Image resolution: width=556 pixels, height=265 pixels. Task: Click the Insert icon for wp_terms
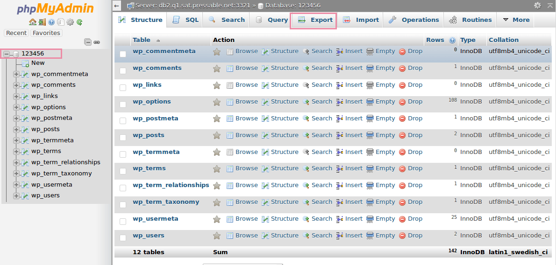click(340, 169)
